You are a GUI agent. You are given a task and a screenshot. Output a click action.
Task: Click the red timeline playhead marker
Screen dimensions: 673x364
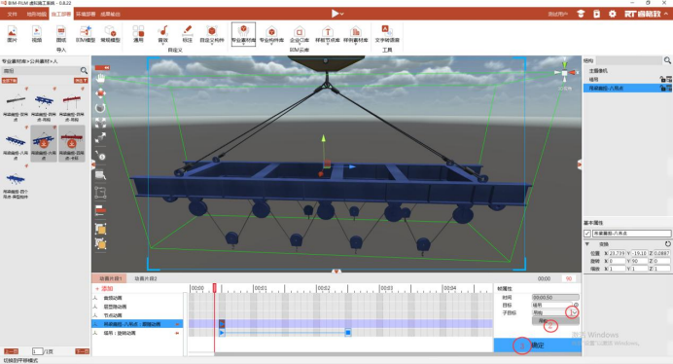215,287
